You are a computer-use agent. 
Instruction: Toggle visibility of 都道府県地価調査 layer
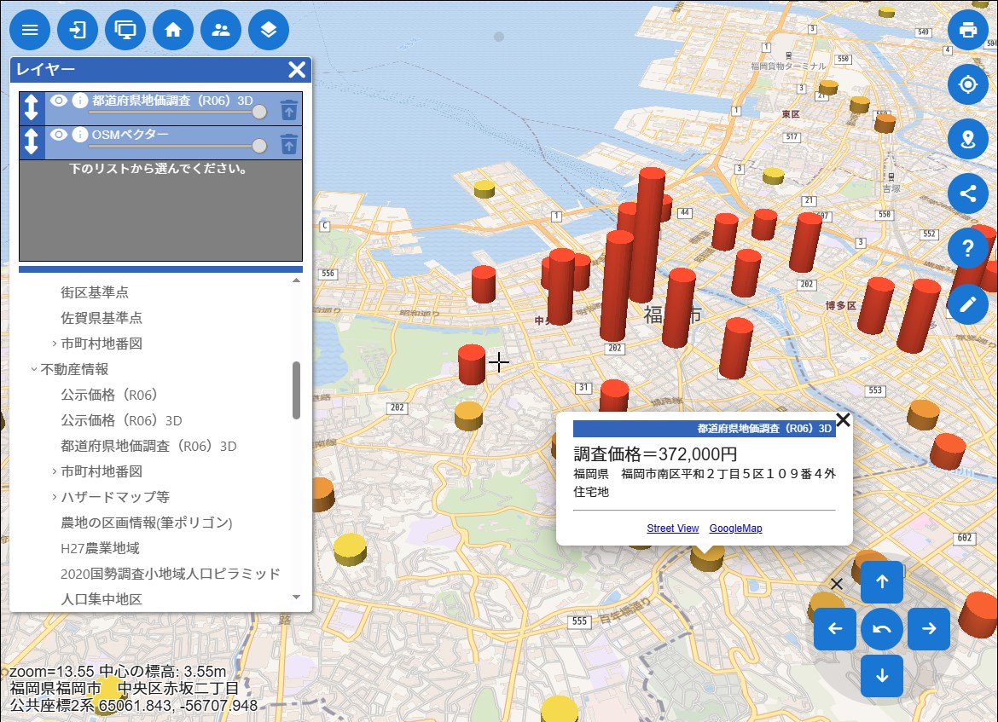pyautogui.click(x=59, y=101)
